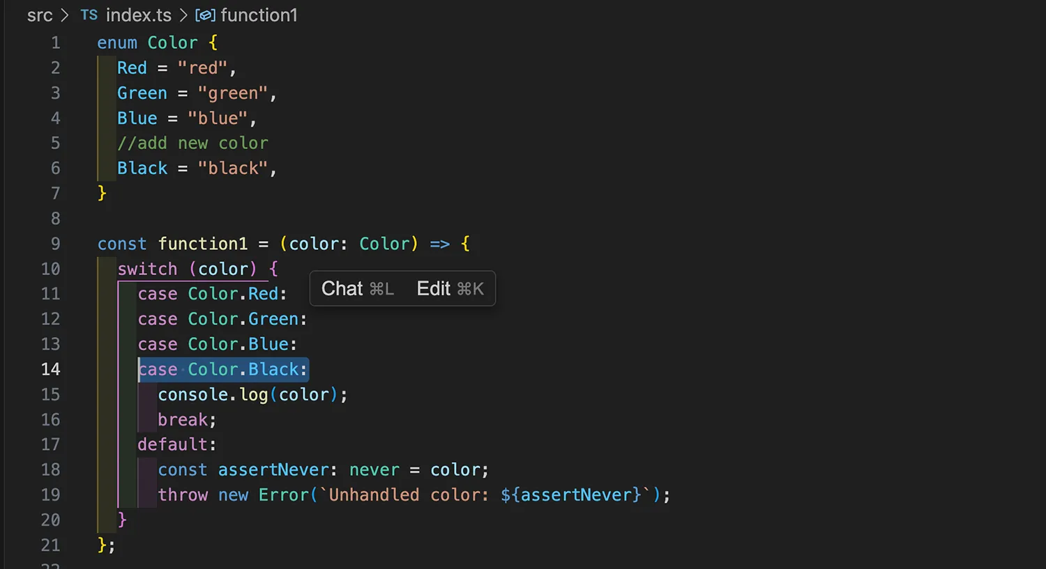Click line number 9 in gutter
1046x569 pixels.
tap(56, 244)
